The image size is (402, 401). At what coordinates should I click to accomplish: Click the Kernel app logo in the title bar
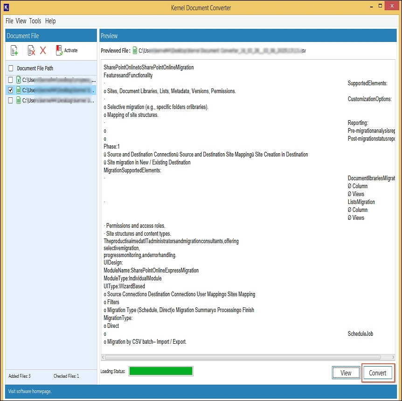pos(7,7)
